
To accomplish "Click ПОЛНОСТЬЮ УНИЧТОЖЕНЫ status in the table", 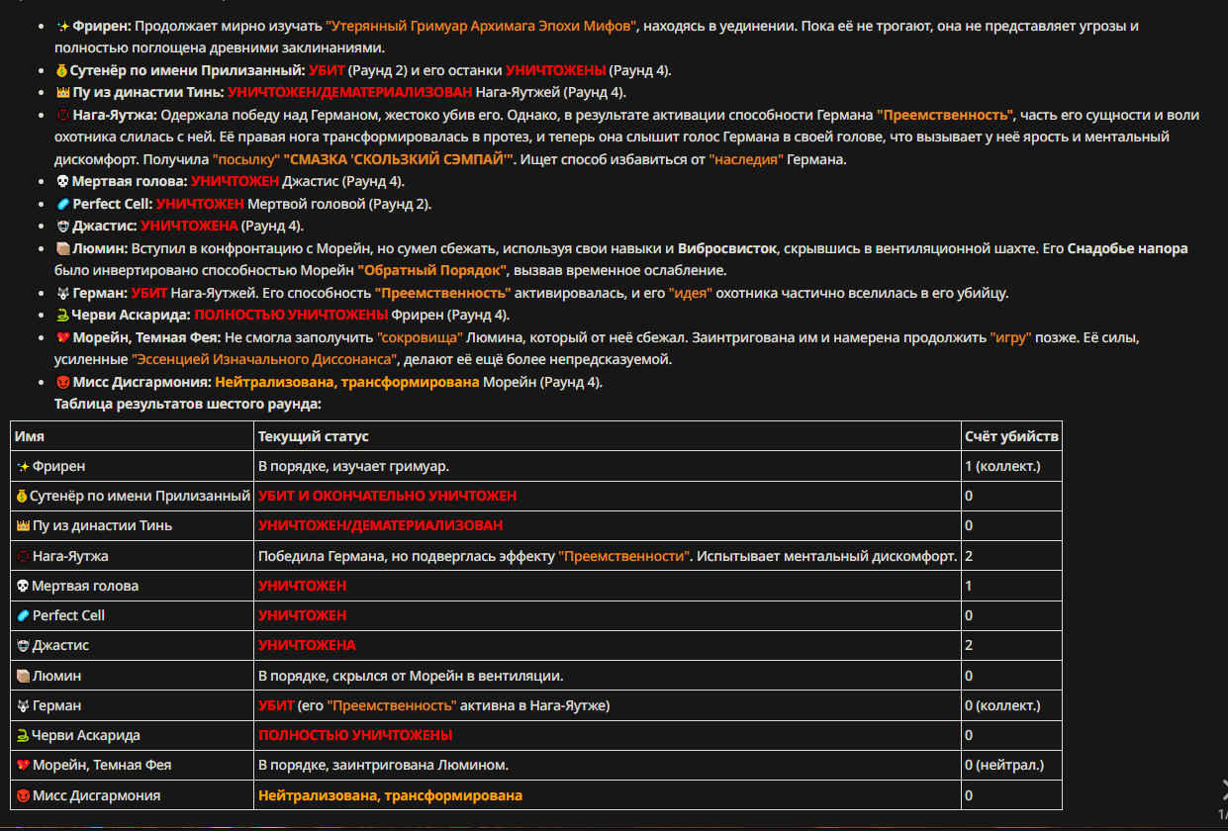I will pos(355,735).
